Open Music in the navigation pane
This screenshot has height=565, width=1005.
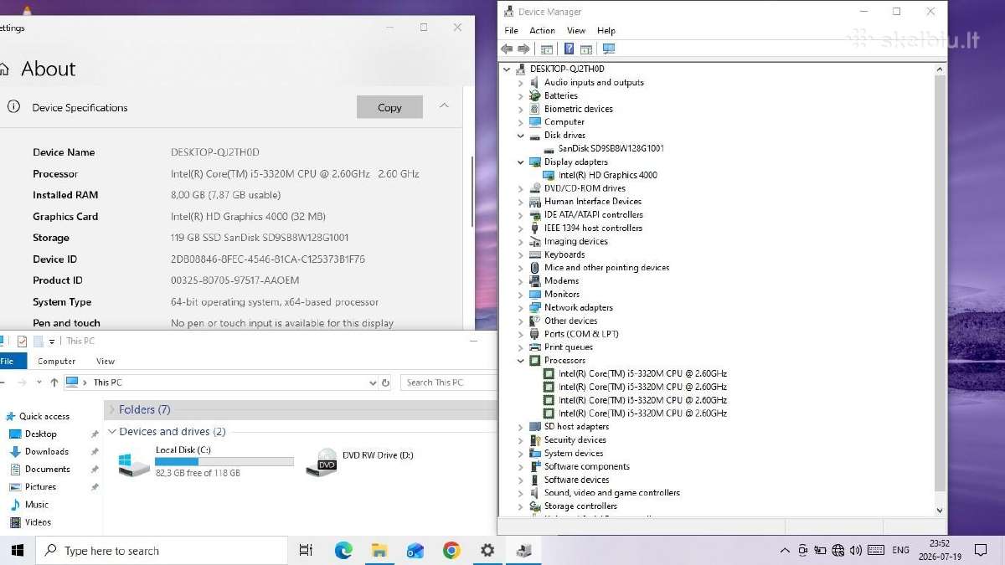(37, 504)
